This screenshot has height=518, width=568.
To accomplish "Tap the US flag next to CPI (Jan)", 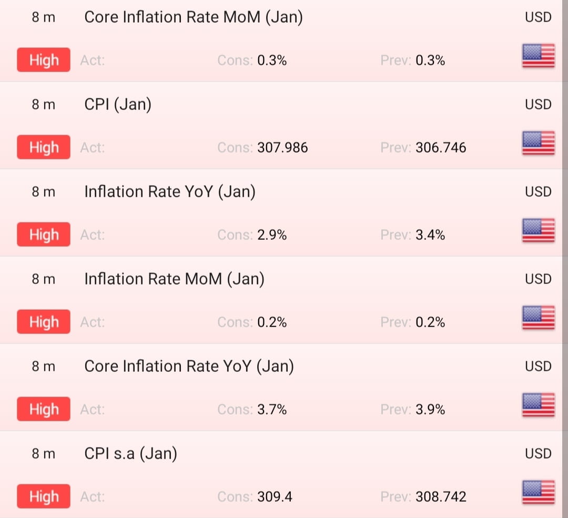I will (537, 143).
